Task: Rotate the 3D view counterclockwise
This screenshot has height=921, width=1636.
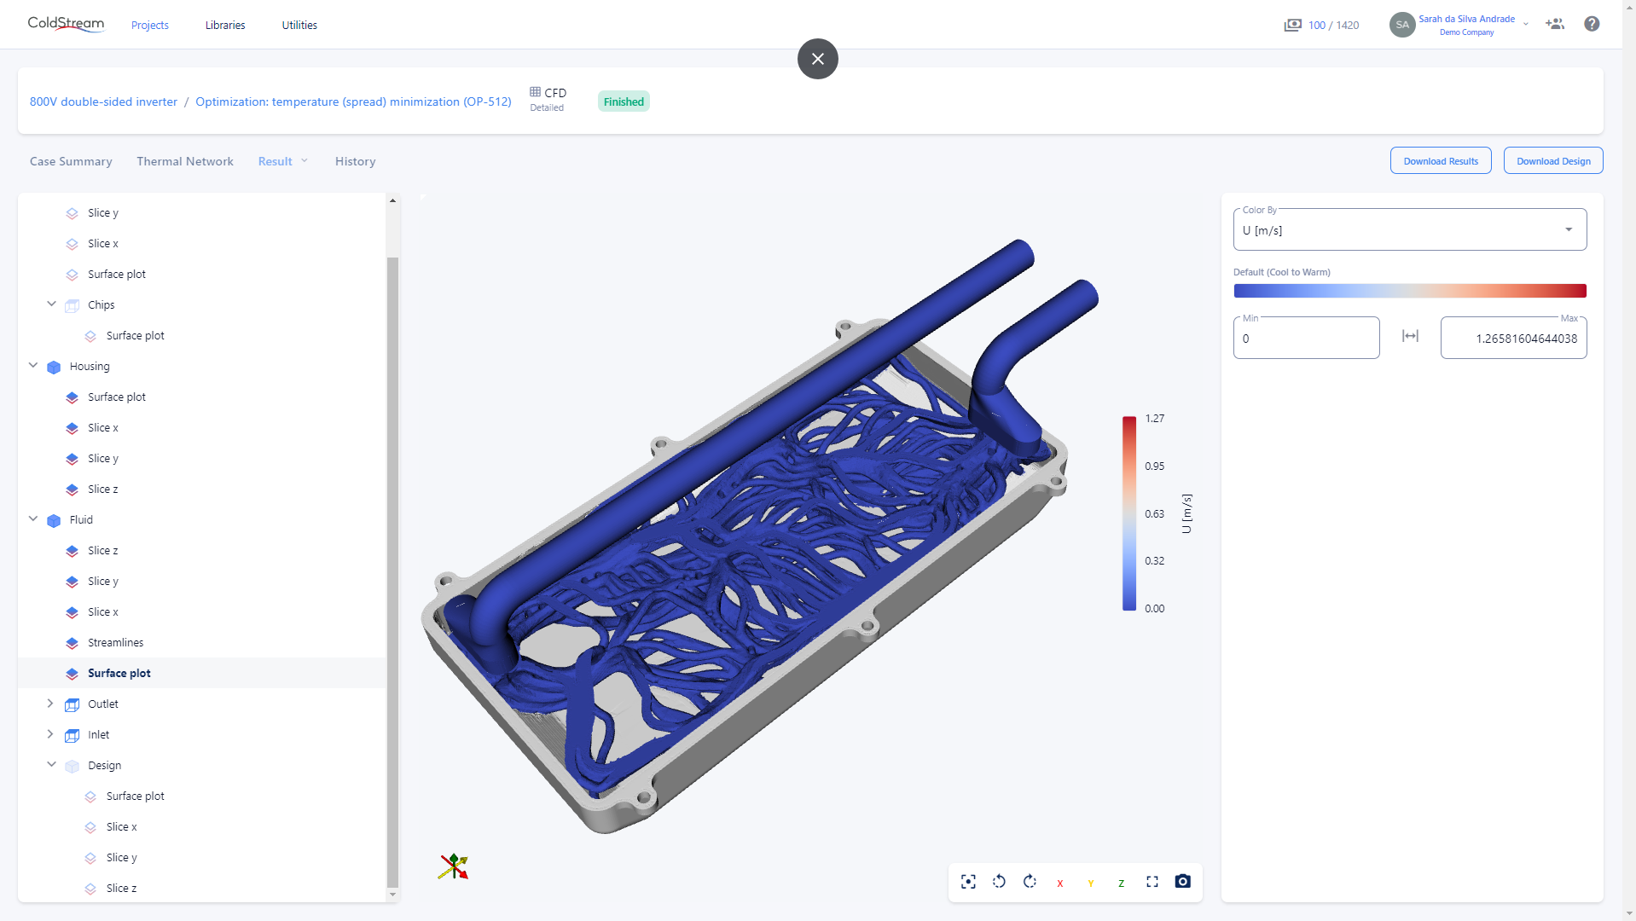Action: [x=999, y=882]
